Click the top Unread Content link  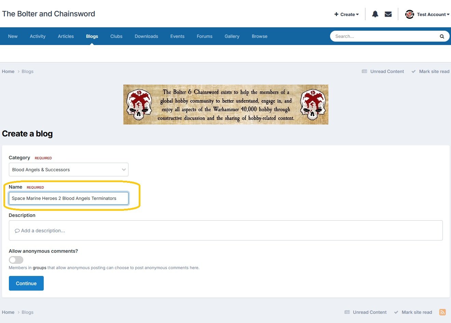point(387,72)
